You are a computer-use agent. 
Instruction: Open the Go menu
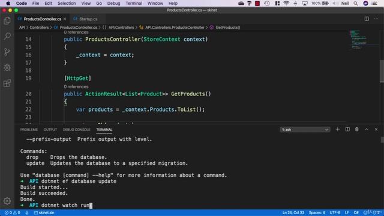tap(99, 3)
